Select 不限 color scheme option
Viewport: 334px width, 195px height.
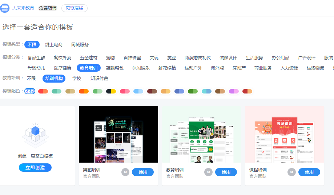(x=30, y=91)
